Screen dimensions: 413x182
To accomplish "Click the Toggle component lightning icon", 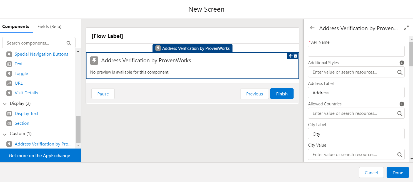I will 9,74.
